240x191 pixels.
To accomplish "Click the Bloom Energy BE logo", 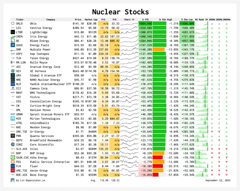I will point(13,41).
